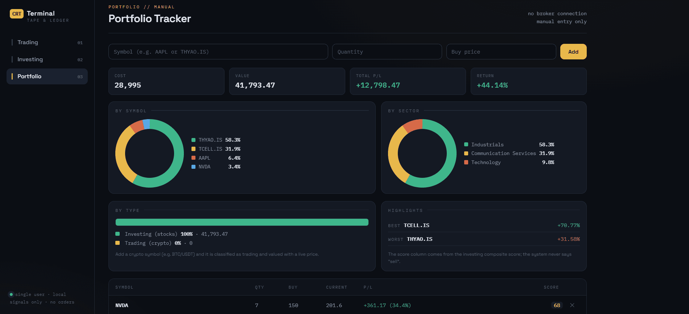Screen dimensions: 689x314
Task: Click the SYMBOL column header
Action: click(x=124, y=287)
